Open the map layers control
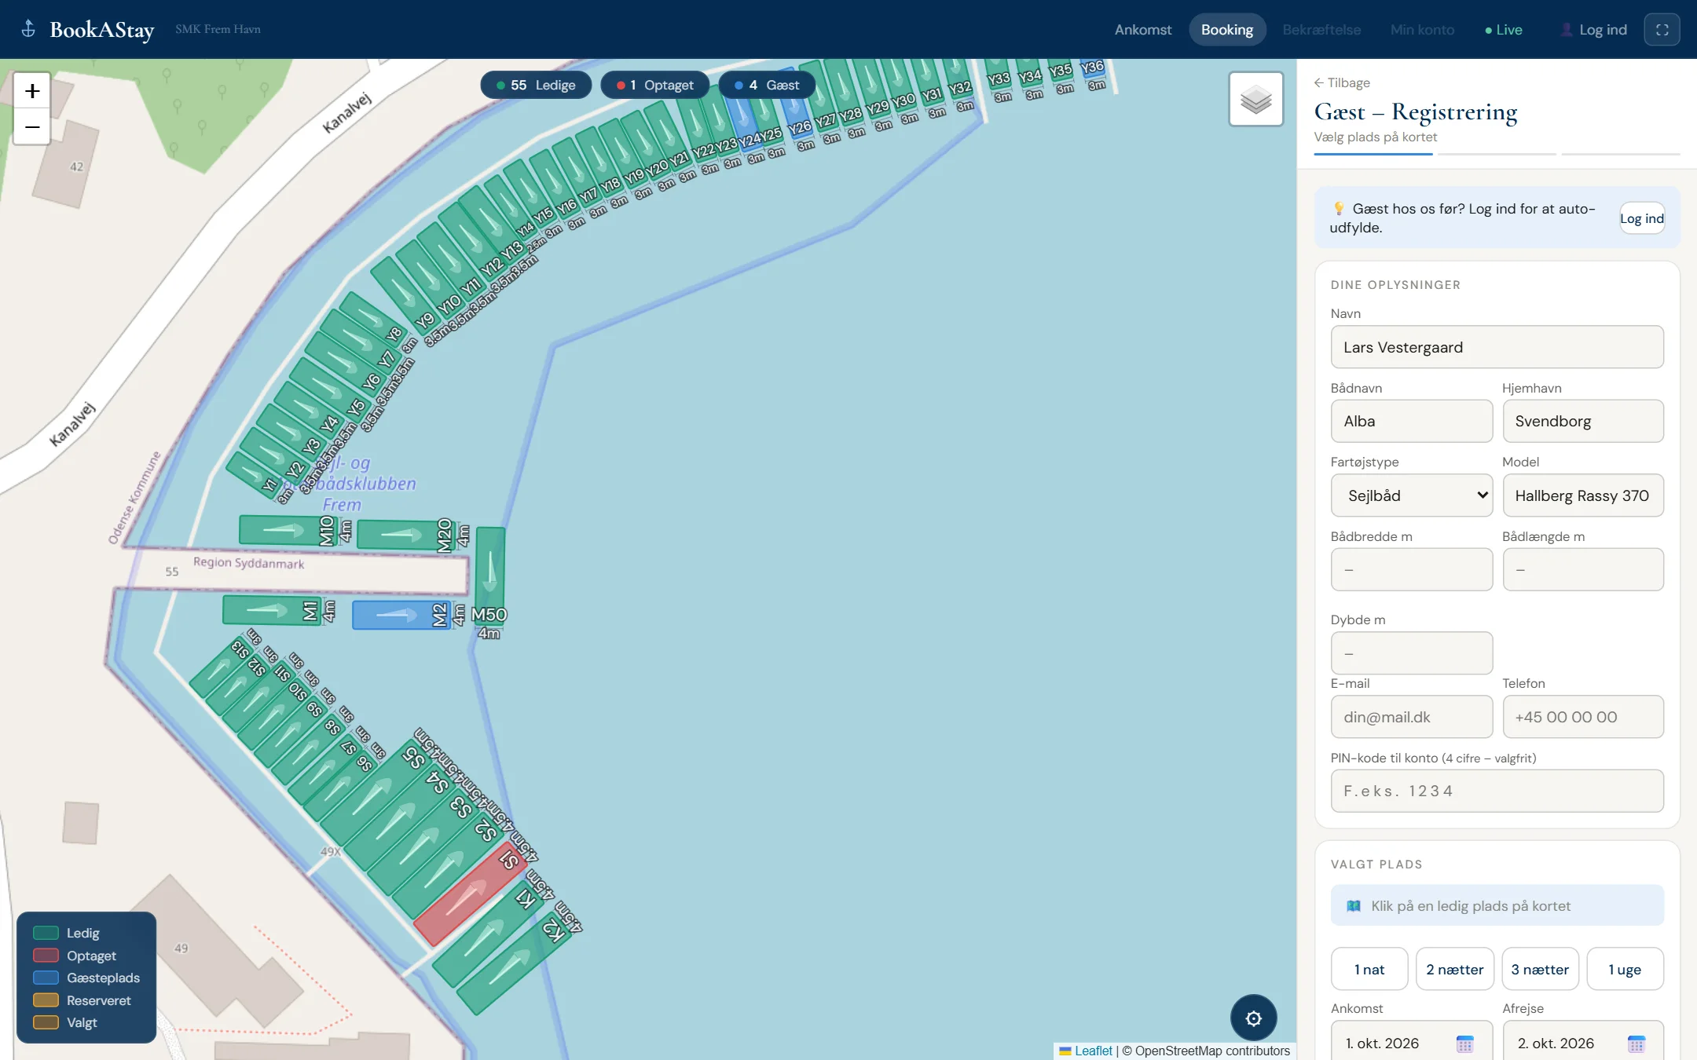 1255,99
